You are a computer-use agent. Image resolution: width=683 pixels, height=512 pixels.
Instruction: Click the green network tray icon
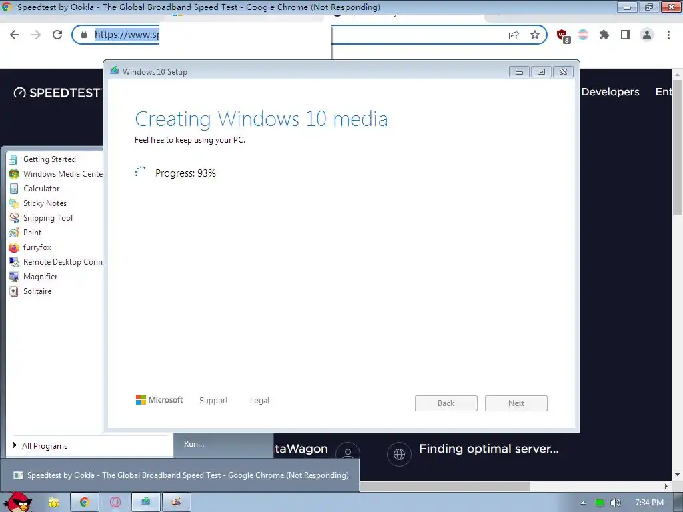[x=600, y=503]
